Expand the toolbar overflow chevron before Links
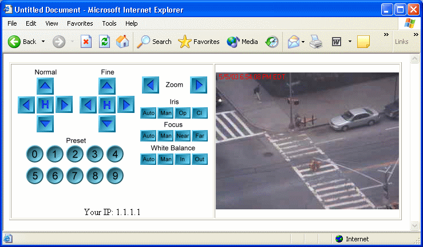 tap(386, 35)
